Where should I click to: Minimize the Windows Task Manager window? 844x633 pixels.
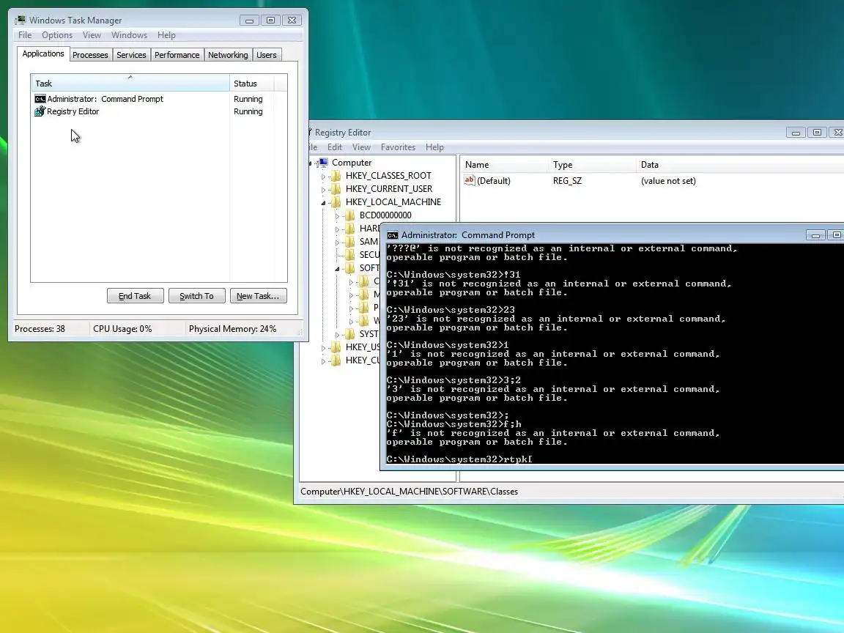click(x=249, y=21)
